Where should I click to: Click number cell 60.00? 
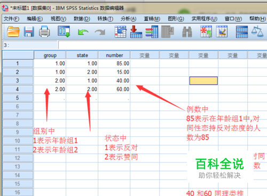[114, 89]
